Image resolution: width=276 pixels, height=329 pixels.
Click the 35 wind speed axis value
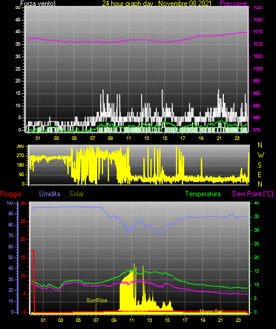pyautogui.click(x=18, y=44)
